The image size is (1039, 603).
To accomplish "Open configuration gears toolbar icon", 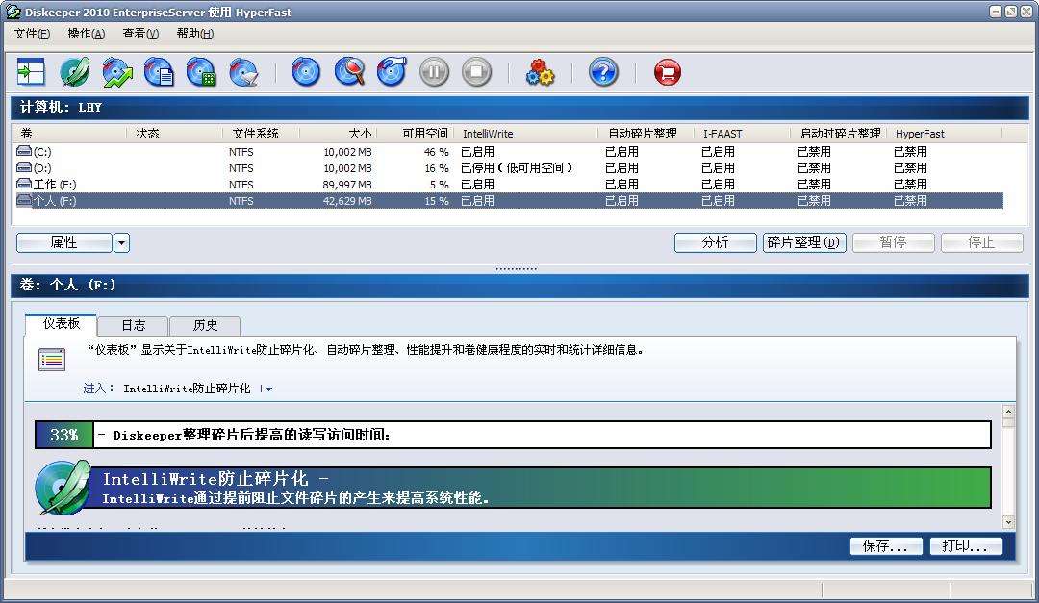I will click(540, 71).
